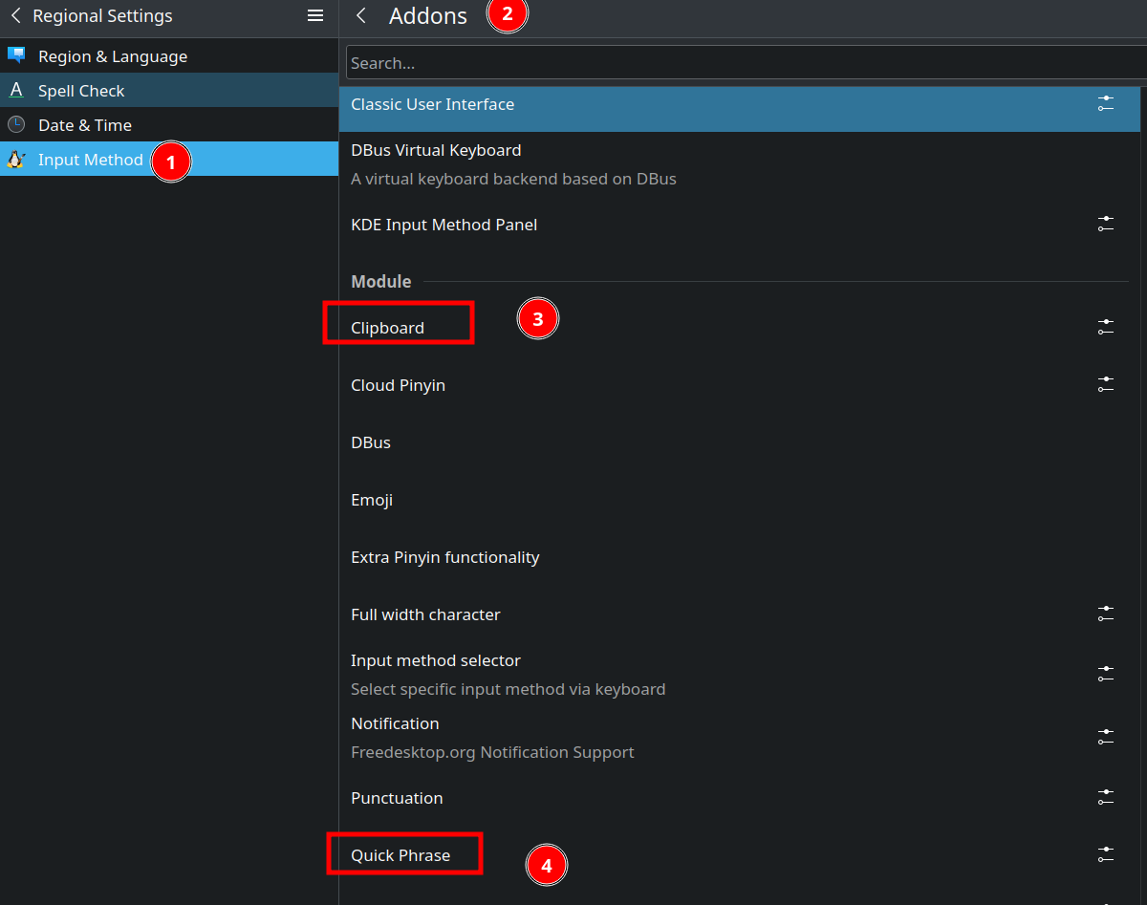Screen dimensions: 1147x905
Task: Open the hamburger menu in sidebar
Action: 314,16
